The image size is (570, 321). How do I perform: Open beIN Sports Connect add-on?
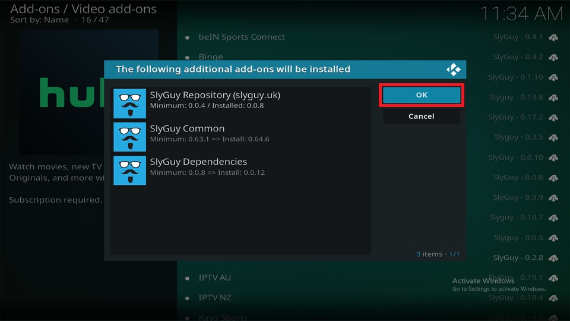click(x=242, y=37)
